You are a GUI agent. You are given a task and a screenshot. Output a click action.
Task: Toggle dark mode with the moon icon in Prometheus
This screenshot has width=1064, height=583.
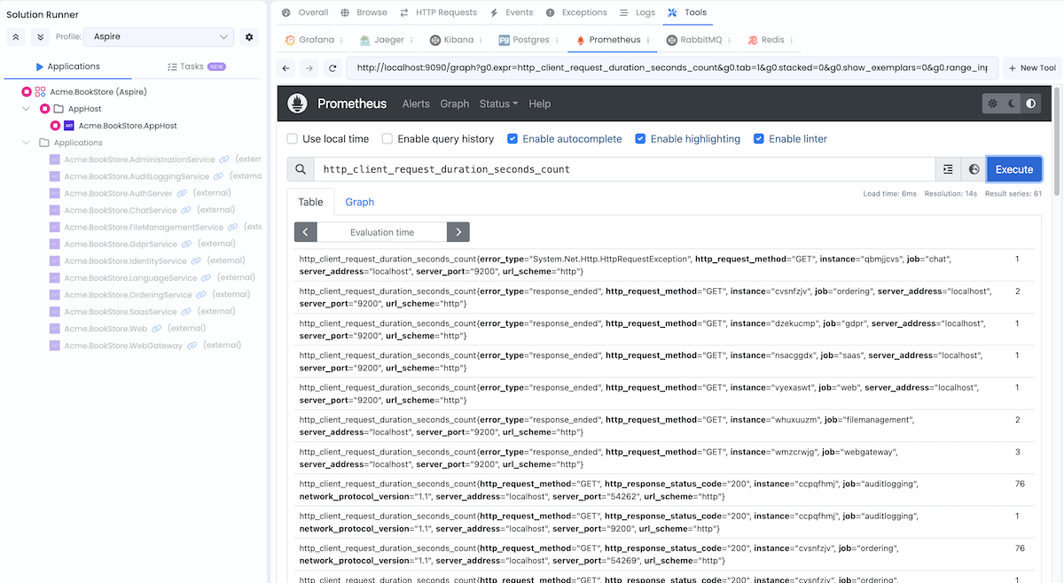point(1010,103)
